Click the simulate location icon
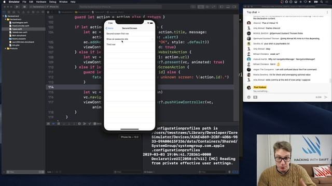The width and height of the screenshot is (332, 186). [90, 123]
